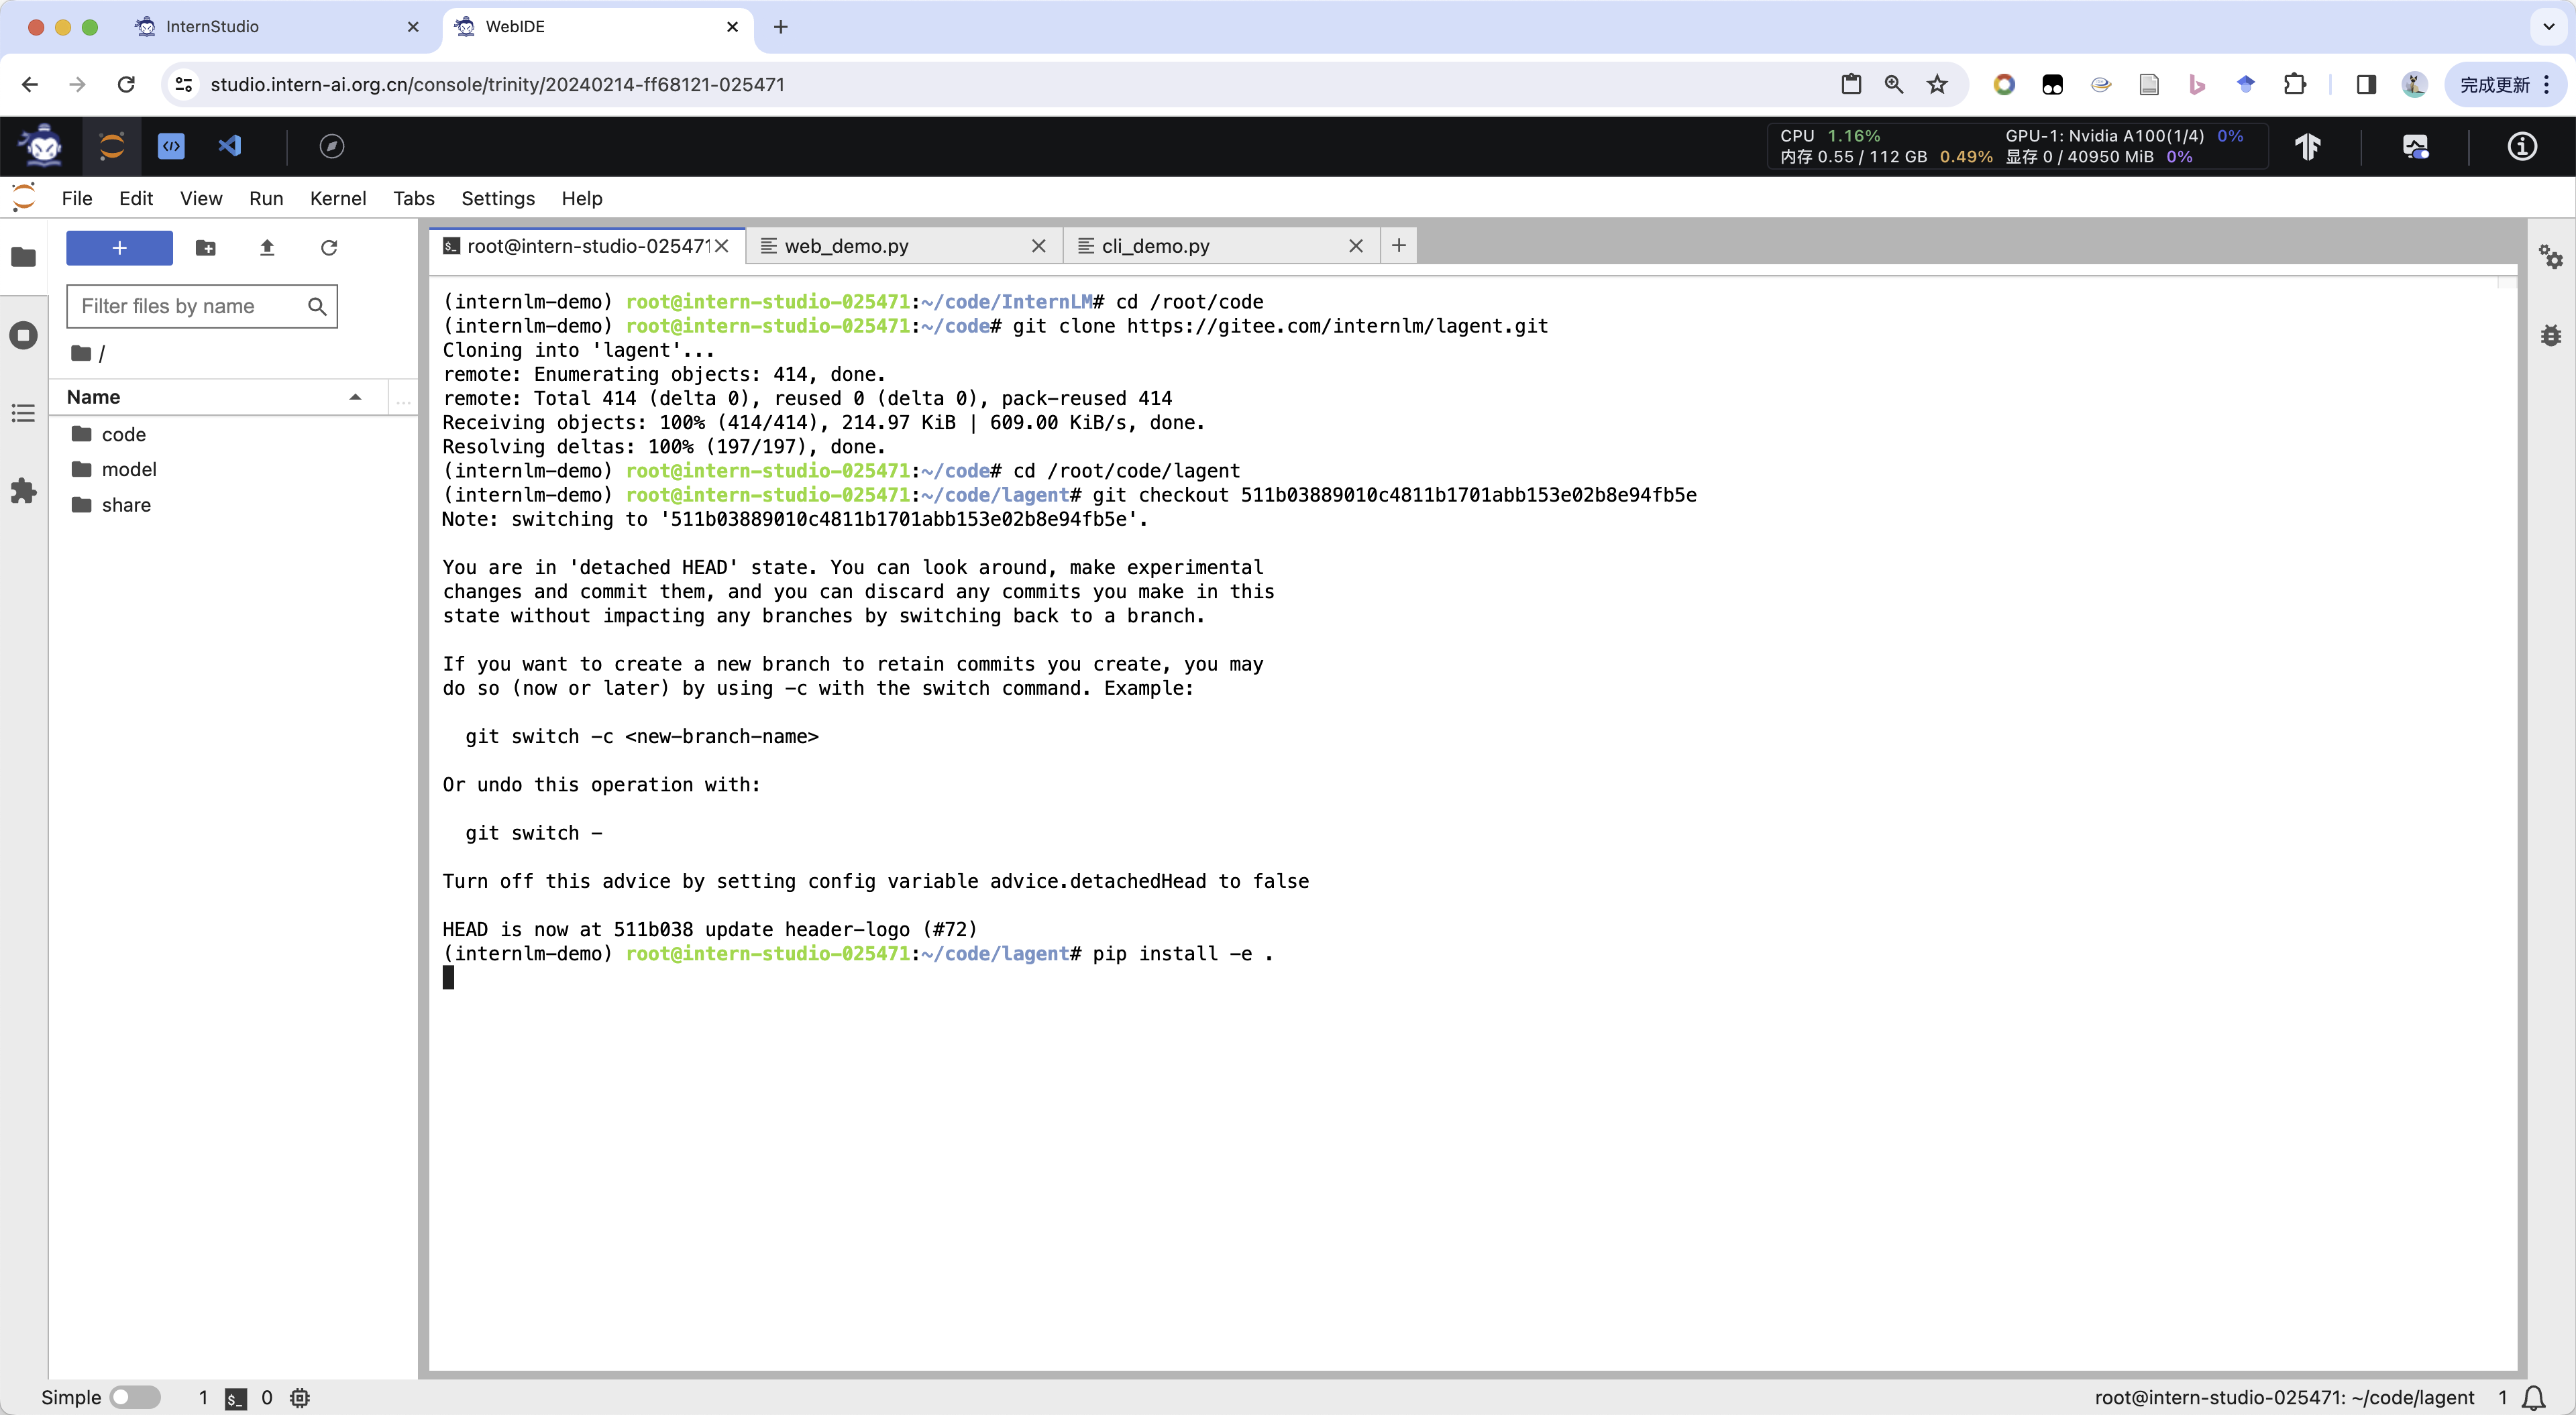Switch to the web_demo.py tab
Screen dimensions: 2576x1415
[x=846, y=246]
